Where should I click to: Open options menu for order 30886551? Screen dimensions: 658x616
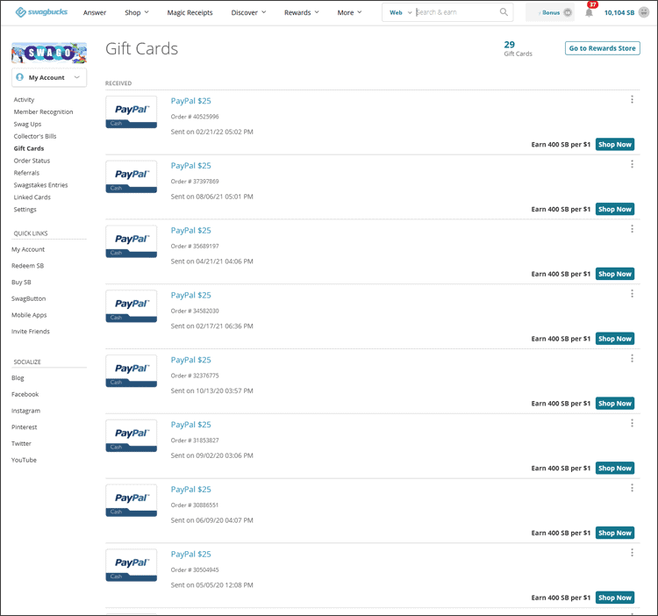(632, 488)
